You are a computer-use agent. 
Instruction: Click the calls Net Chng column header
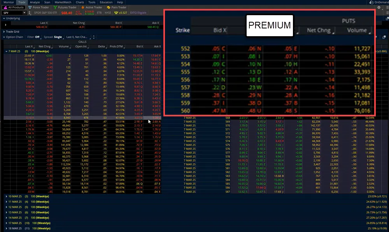[x=45, y=46]
